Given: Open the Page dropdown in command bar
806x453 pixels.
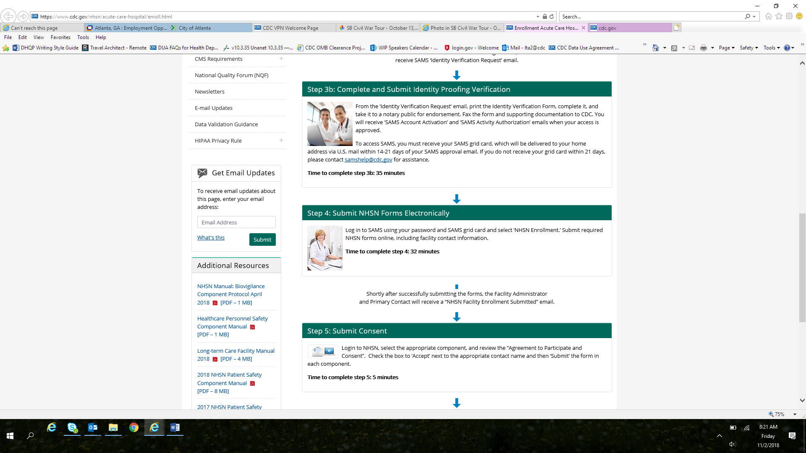Looking at the screenshot, I should (726, 48).
